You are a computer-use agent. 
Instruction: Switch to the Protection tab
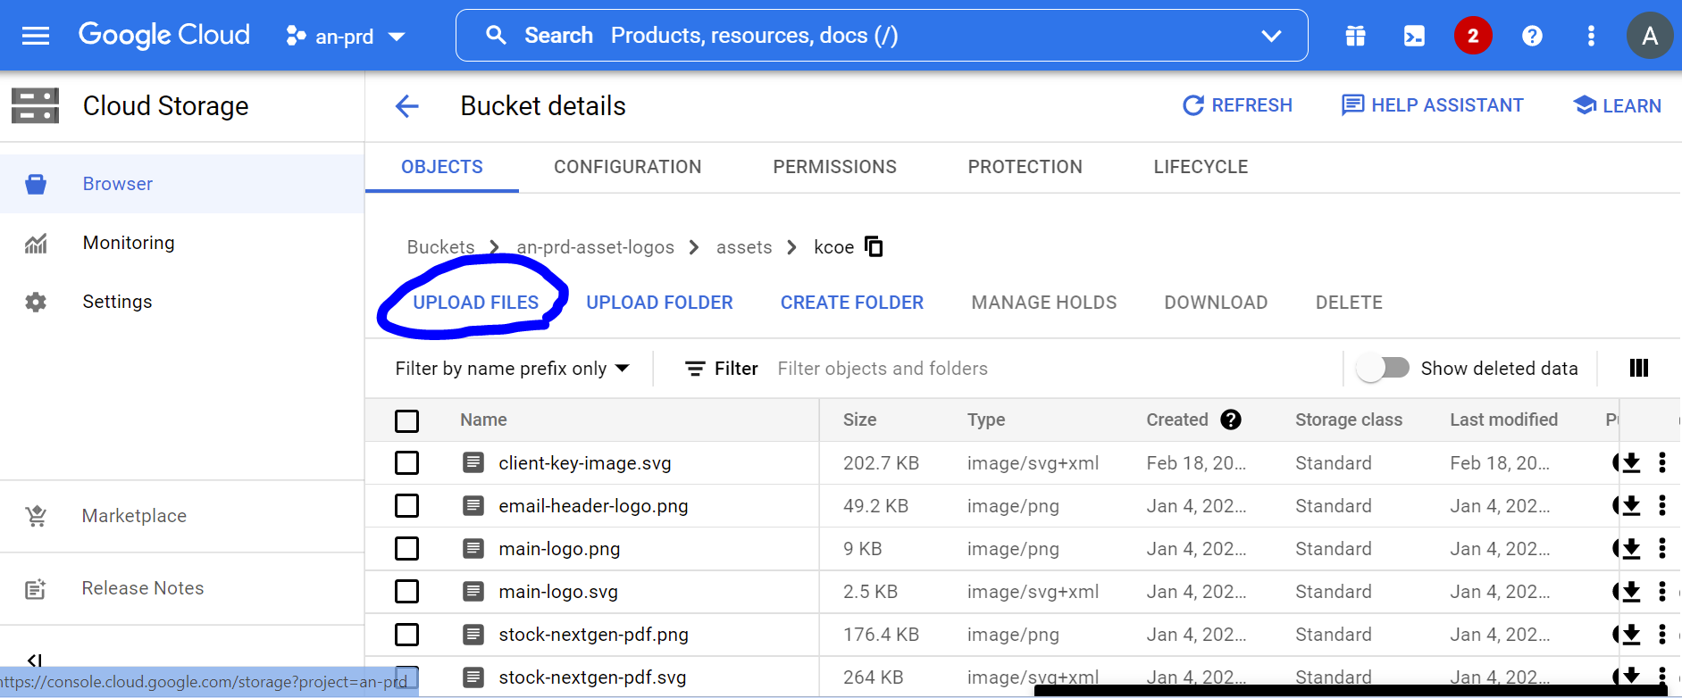click(x=1025, y=167)
